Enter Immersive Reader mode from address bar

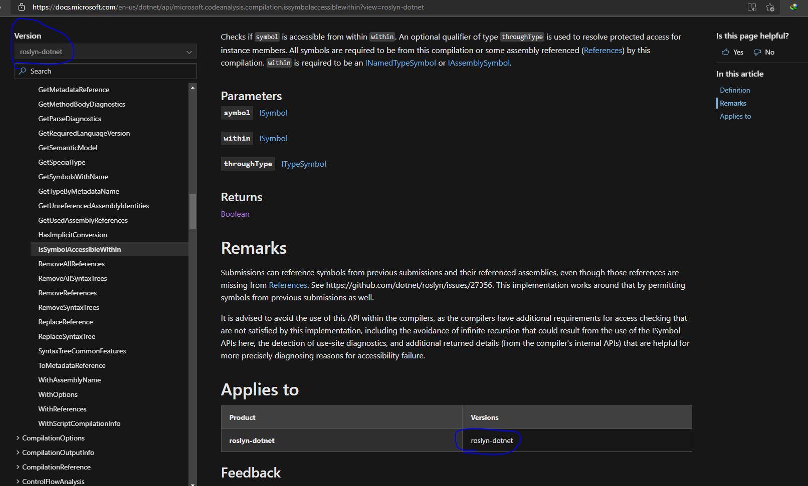[752, 7]
